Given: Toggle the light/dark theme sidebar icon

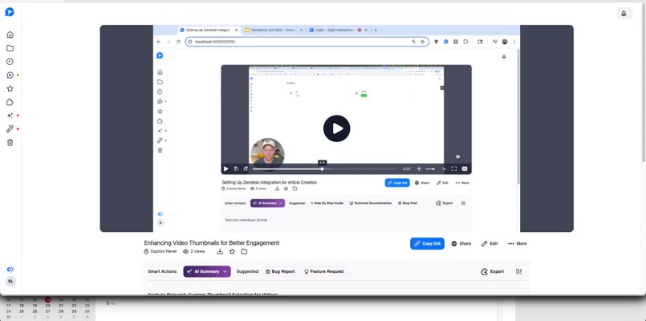Looking at the screenshot, I should point(10,270).
